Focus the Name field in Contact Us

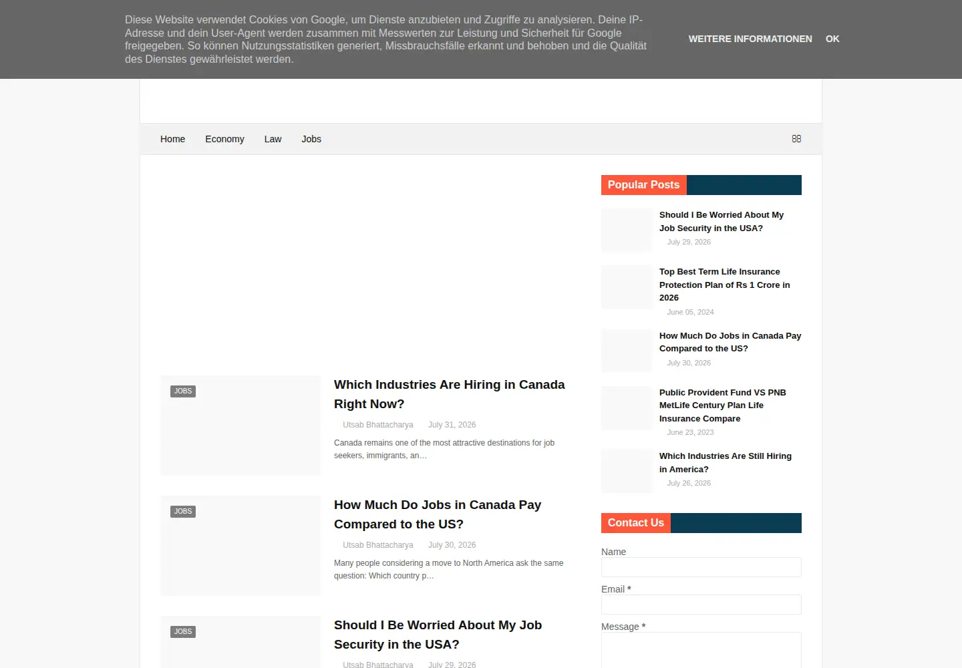coord(701,567)
